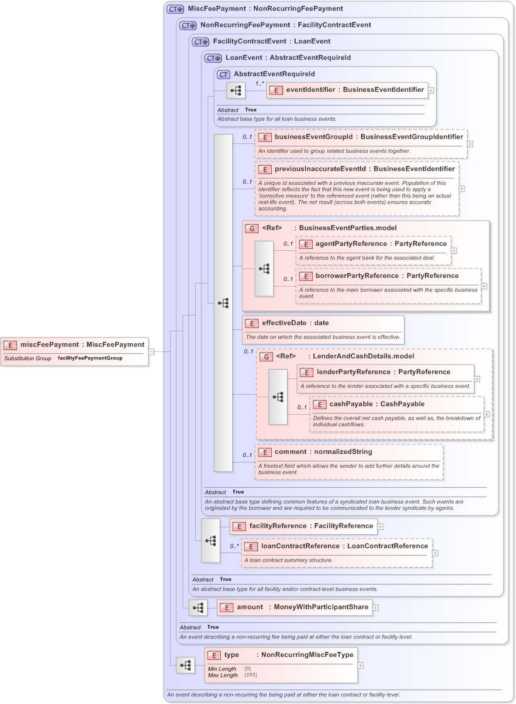
Task: Select the facilityFeePaymentGroup substitution group text
Action: tap(90, 358)
